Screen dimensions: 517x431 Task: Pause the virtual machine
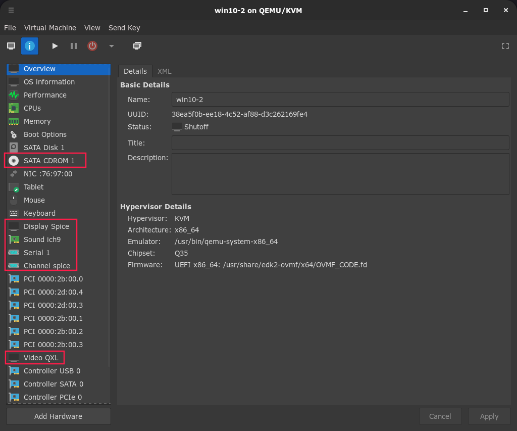(x=74, y=46)
